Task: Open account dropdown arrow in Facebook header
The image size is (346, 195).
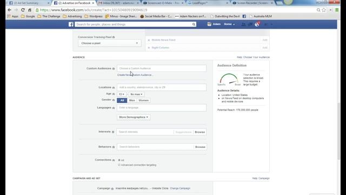Action: 271,24
